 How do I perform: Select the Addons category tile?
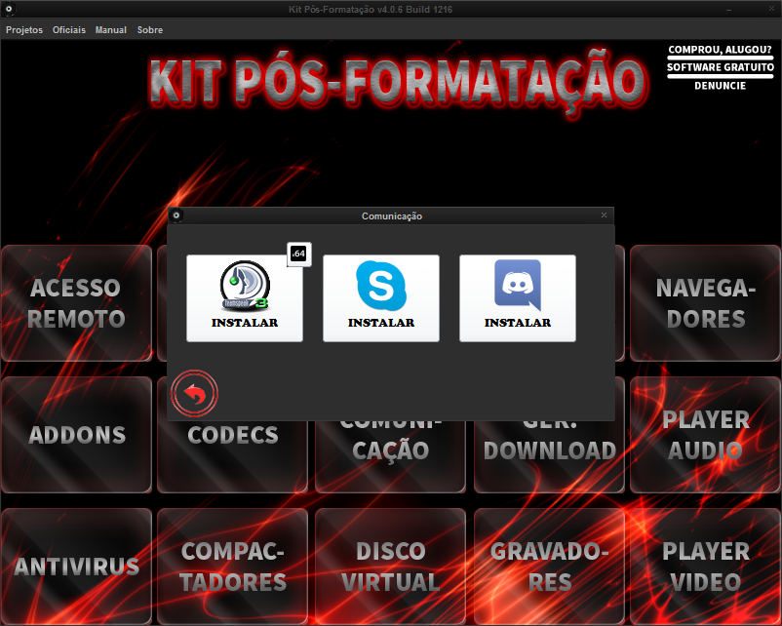click(x=76, y=435)
